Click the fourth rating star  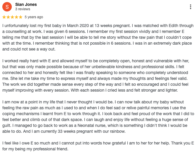(16, 17)
